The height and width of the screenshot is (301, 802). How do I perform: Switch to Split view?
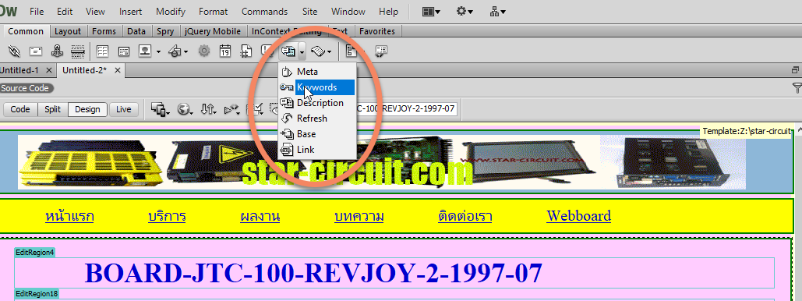pyautogui.click(x=53, y=109)
